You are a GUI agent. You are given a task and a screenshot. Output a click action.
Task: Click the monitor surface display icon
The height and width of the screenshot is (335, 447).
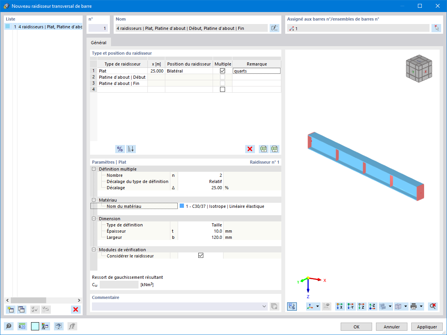click(x=59, y=326)
